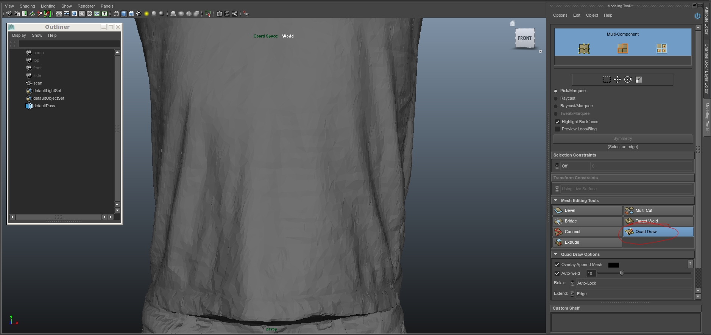Click face selection icon in Multi-Component
Image resolution: width=711 pixels, height=335 pixels.
(x=662, y=49)
